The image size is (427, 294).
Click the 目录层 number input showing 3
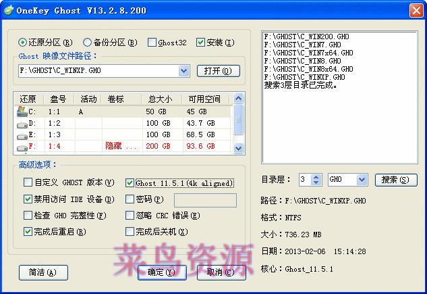(x=305, y=180)
